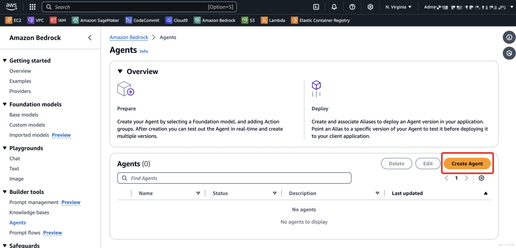Viewport: 516px width, 248px height.
Task: Click the Amazon Bedrock breadcrumb link
Action: click(129, 37)
